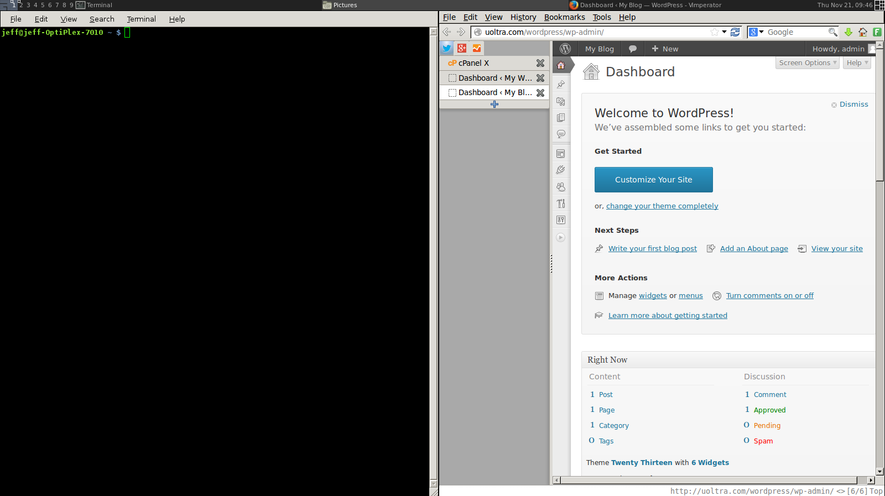The width and height of the screenshot is (885, 496).
Task: Click the WordPress logo in admin bar
Action: [x=565, y=49]
